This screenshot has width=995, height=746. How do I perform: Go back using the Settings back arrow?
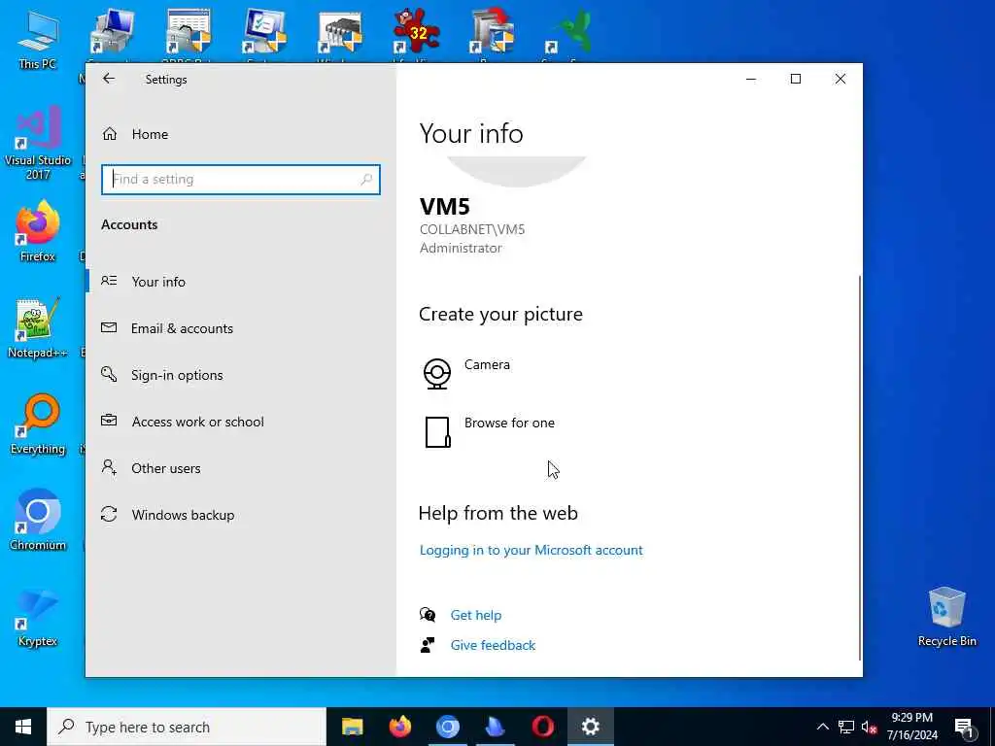(109, 79)
